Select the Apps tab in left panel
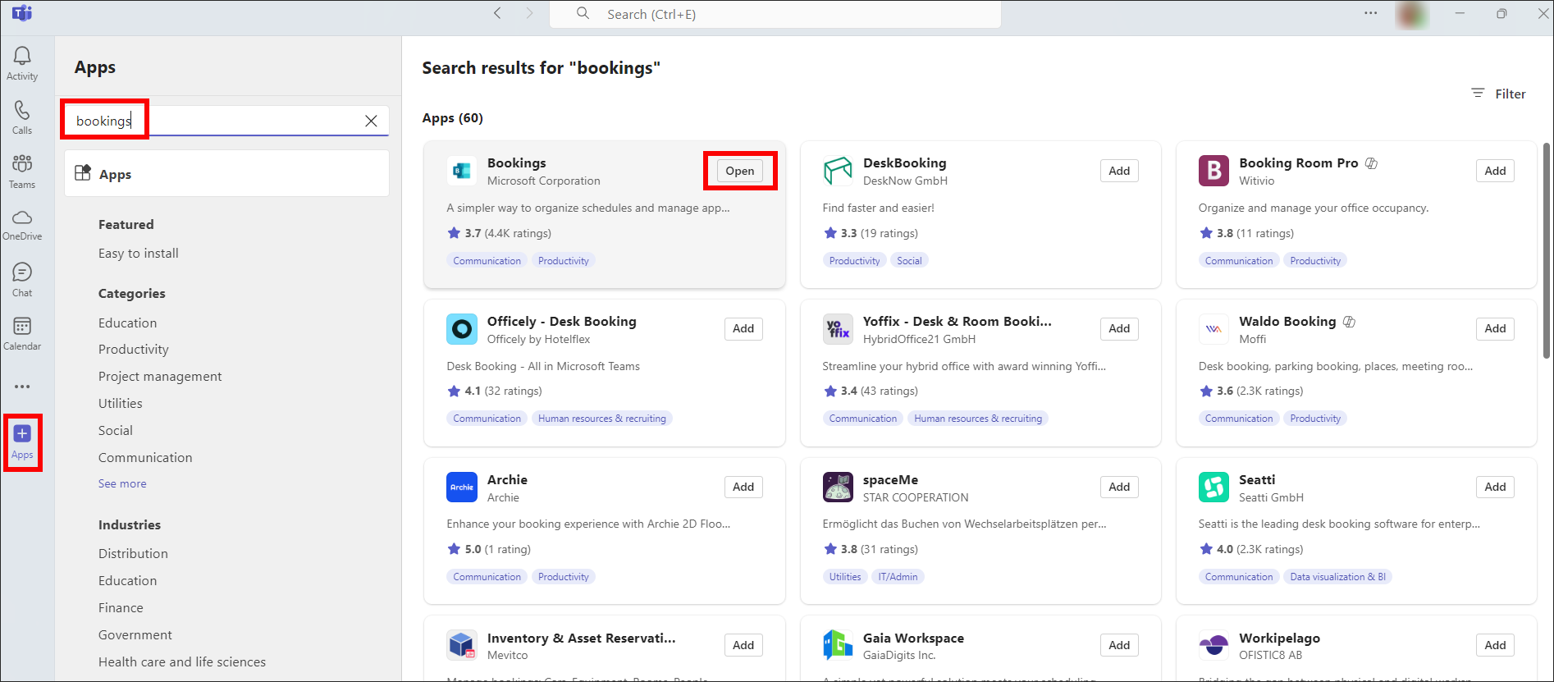This screenshot has height=682, width=1554. [226, 174]
